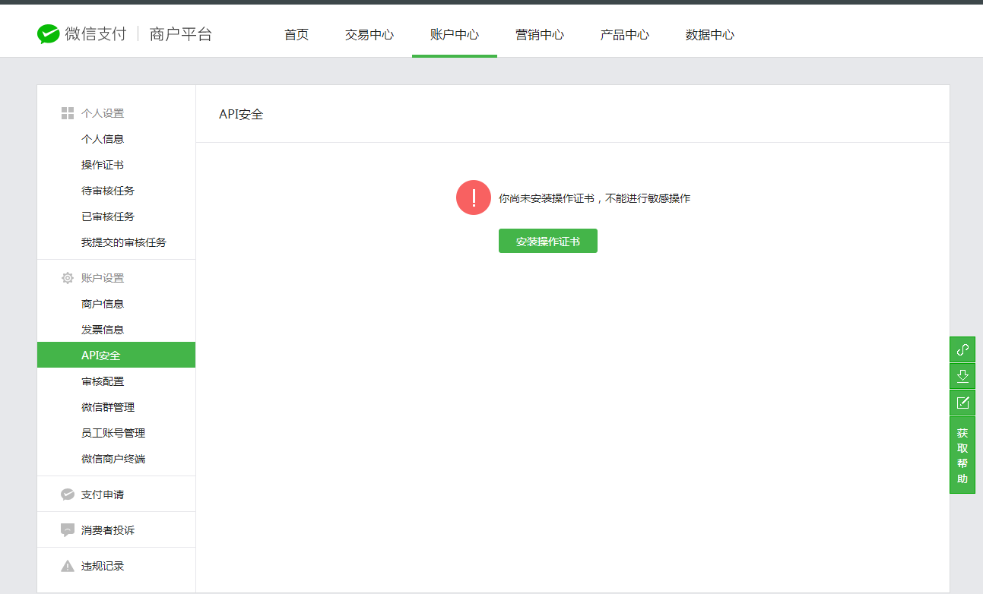This screenshot has height=594, width=983.
Task: Click the WeChat Pay logo icon
Action: coord(49,34)
